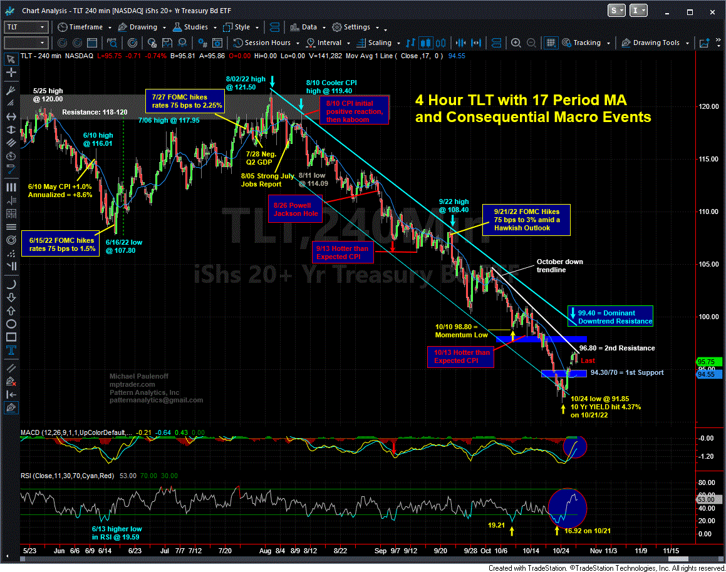The height and width of the screenshot is (572, 726).
Task: Expand the Tracking dropdown arrow
Action: point(608,43)
